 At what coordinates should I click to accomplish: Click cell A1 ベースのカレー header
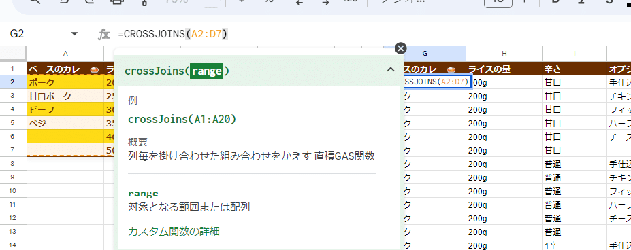pyautogui.click(x=65, y=69)
